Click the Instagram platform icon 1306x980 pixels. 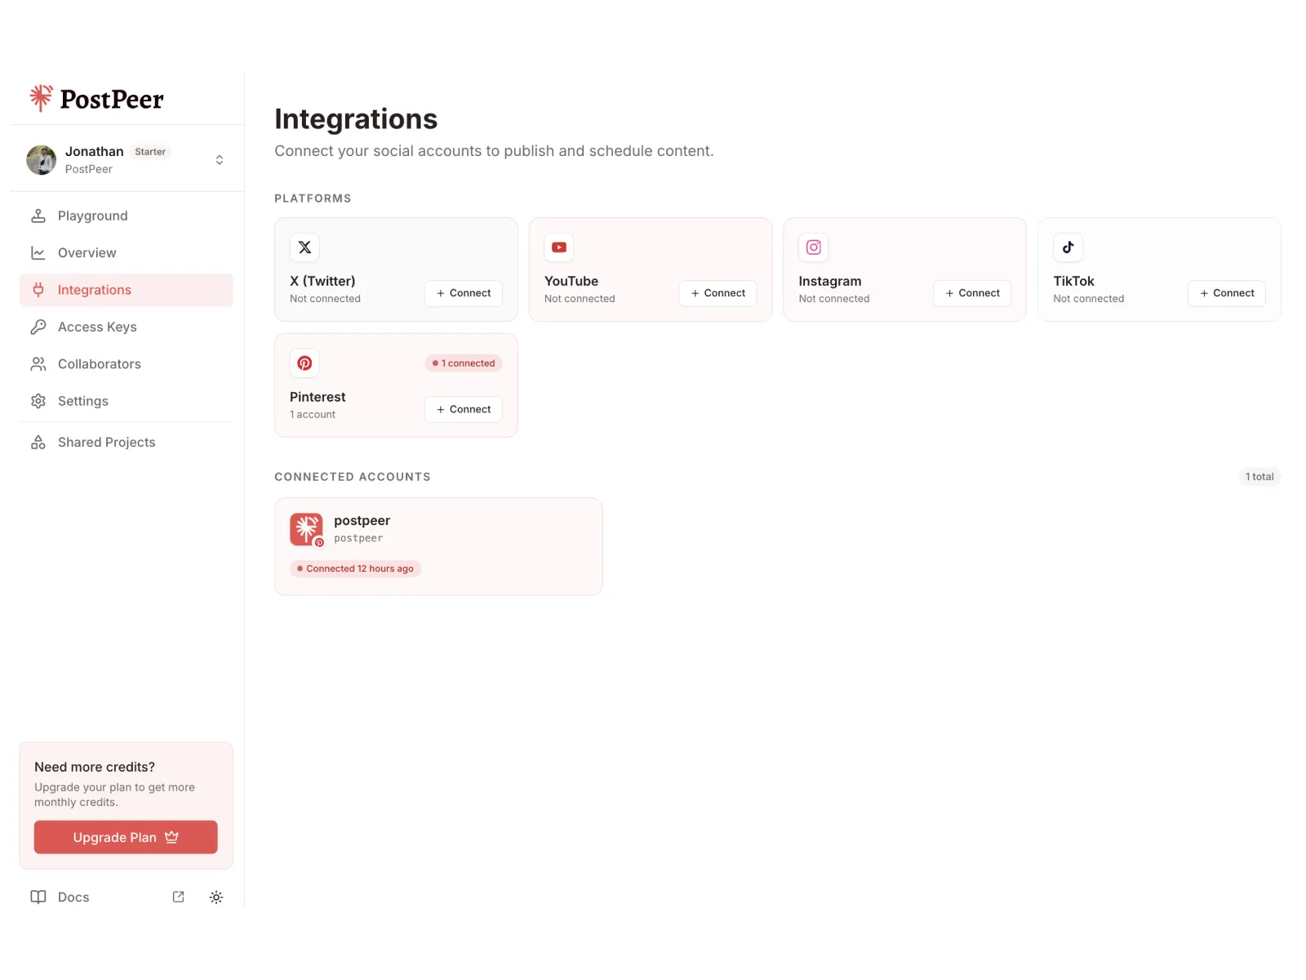click(814, 247)
